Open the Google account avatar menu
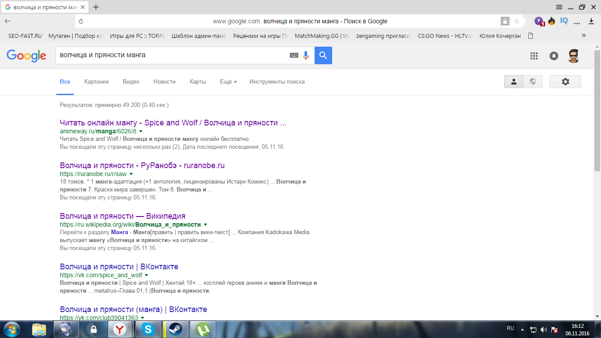 573,55
